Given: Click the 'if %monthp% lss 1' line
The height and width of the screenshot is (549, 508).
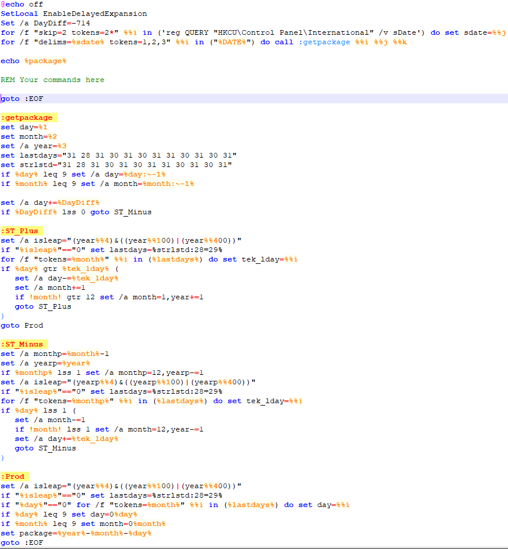Looking at the screenshot, I should pyautogui.click(x=102, y=373).
